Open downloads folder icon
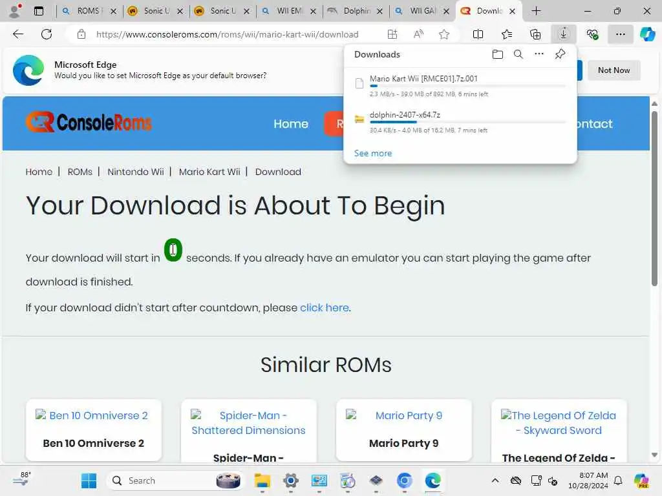 [497, 54]
